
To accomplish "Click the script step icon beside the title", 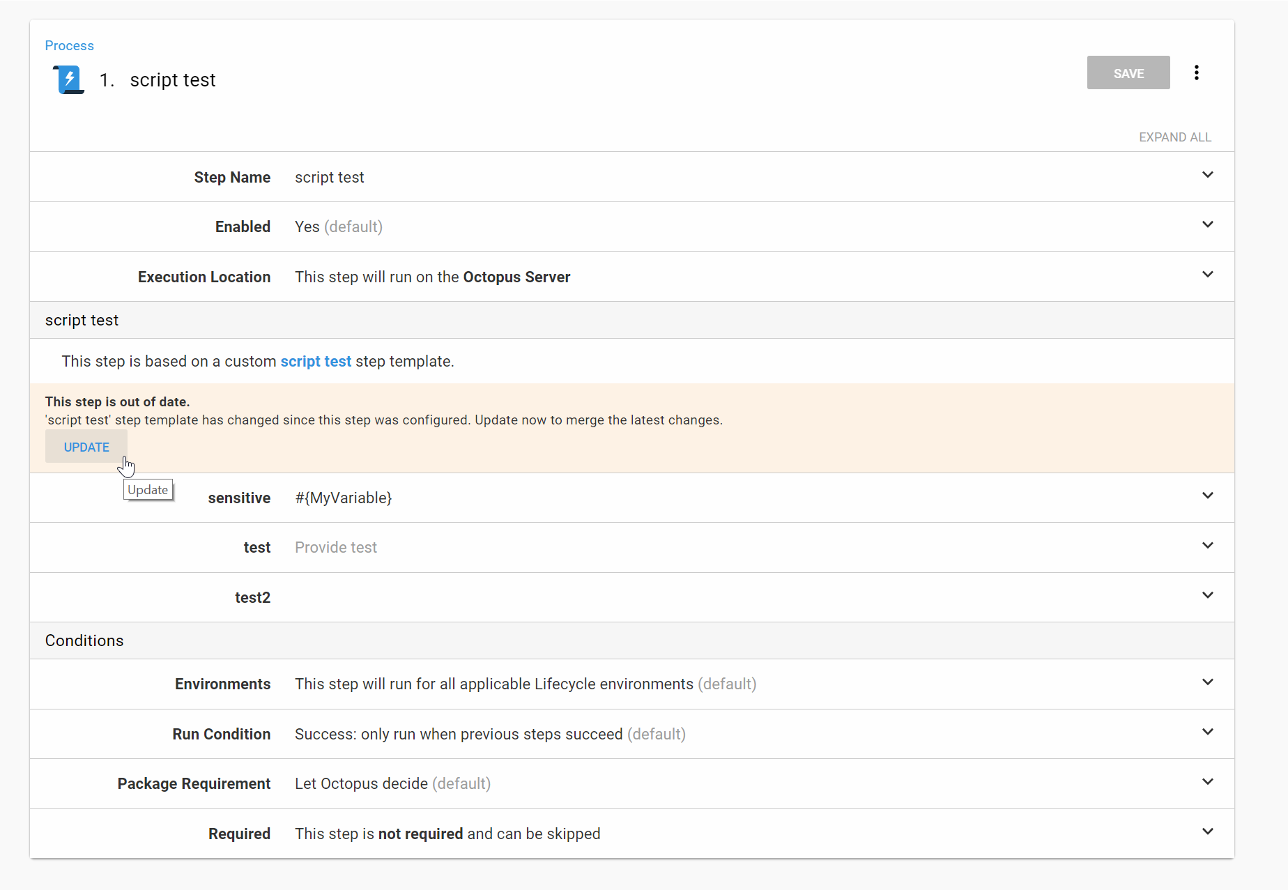I will [69, 79].
